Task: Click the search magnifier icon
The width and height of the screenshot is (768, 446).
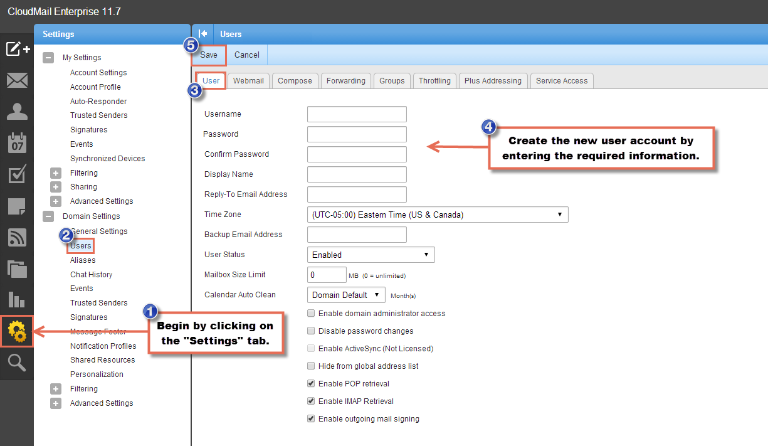Action: point(17,363)
